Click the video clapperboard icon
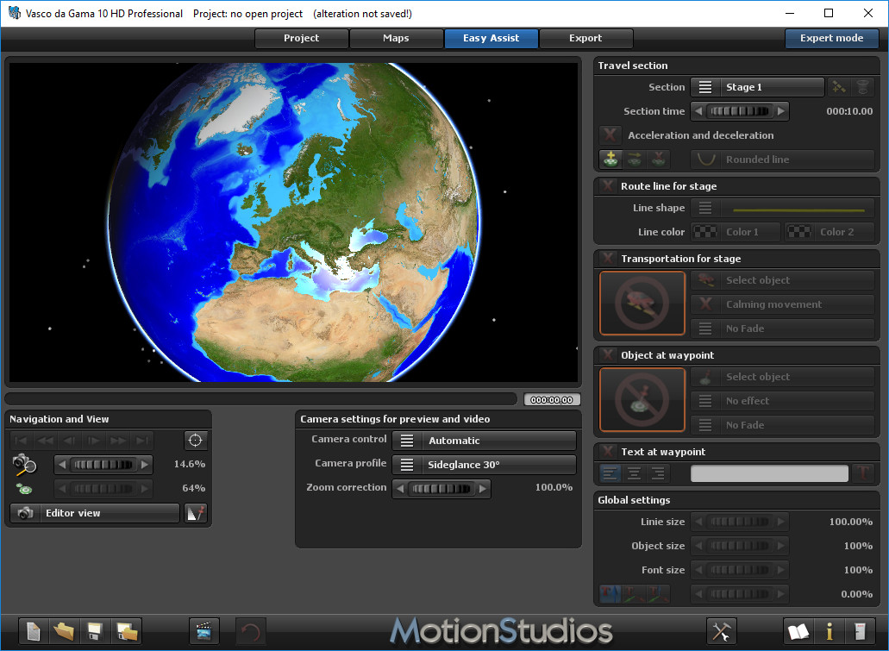The height and width of the screenshot is (651, 889). [x=204, y=631]
